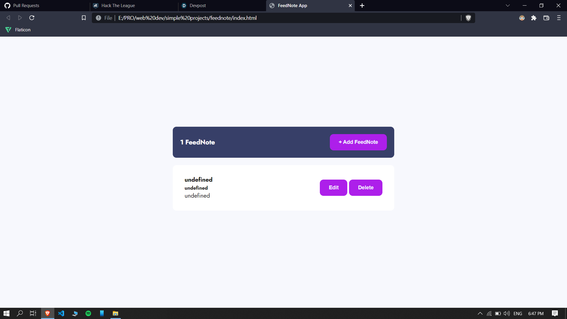Viewport: 567px width, 319px height.
Task: Open Visual Studio Code from taskbar
Action: 61,313
